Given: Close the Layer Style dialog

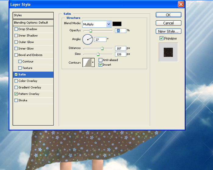Looking at the screenshot, I should pos(181,4).
